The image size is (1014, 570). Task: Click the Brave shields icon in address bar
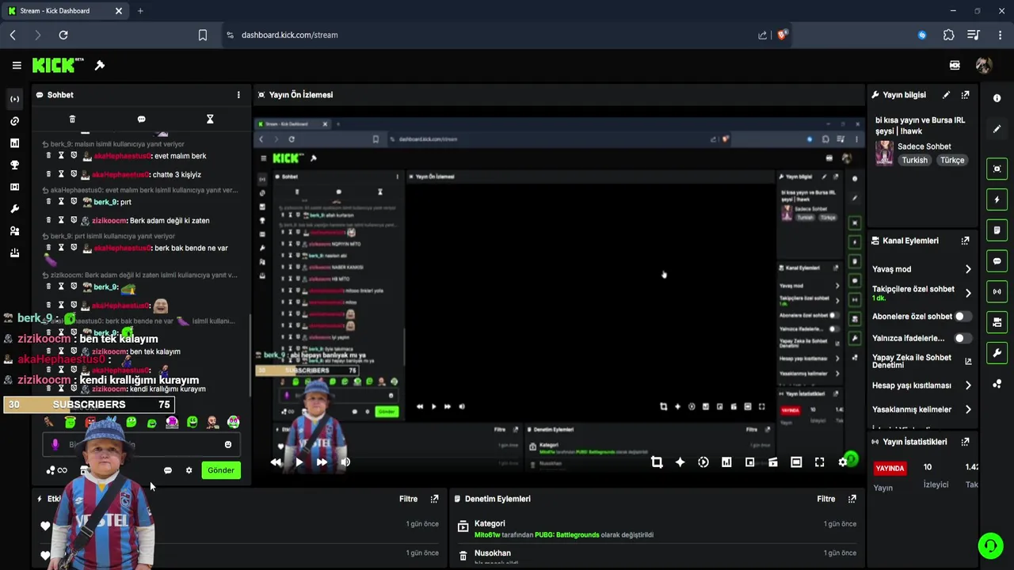tap(783, 35)
